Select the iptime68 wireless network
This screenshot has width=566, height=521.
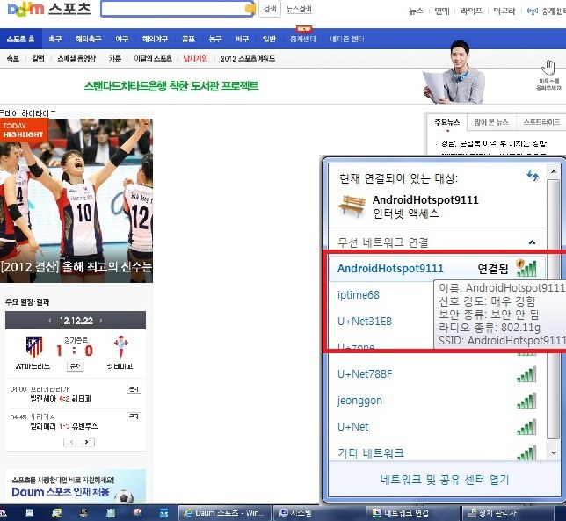pos(359,295)
